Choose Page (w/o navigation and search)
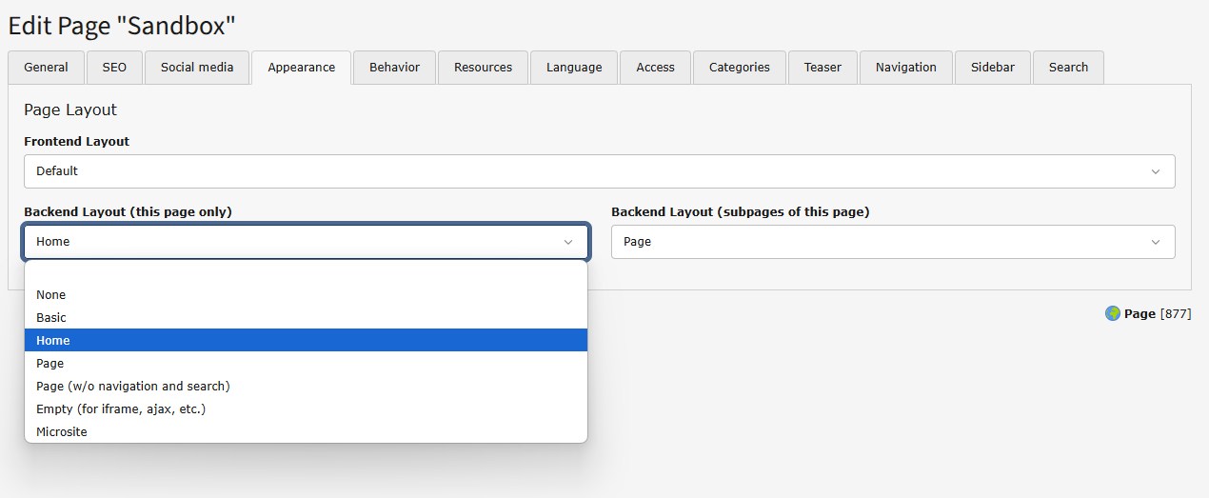 [306, 387]
